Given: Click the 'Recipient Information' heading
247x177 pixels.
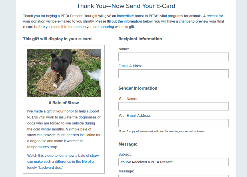Looking at the screenshot, I should (x=140, y=39).
